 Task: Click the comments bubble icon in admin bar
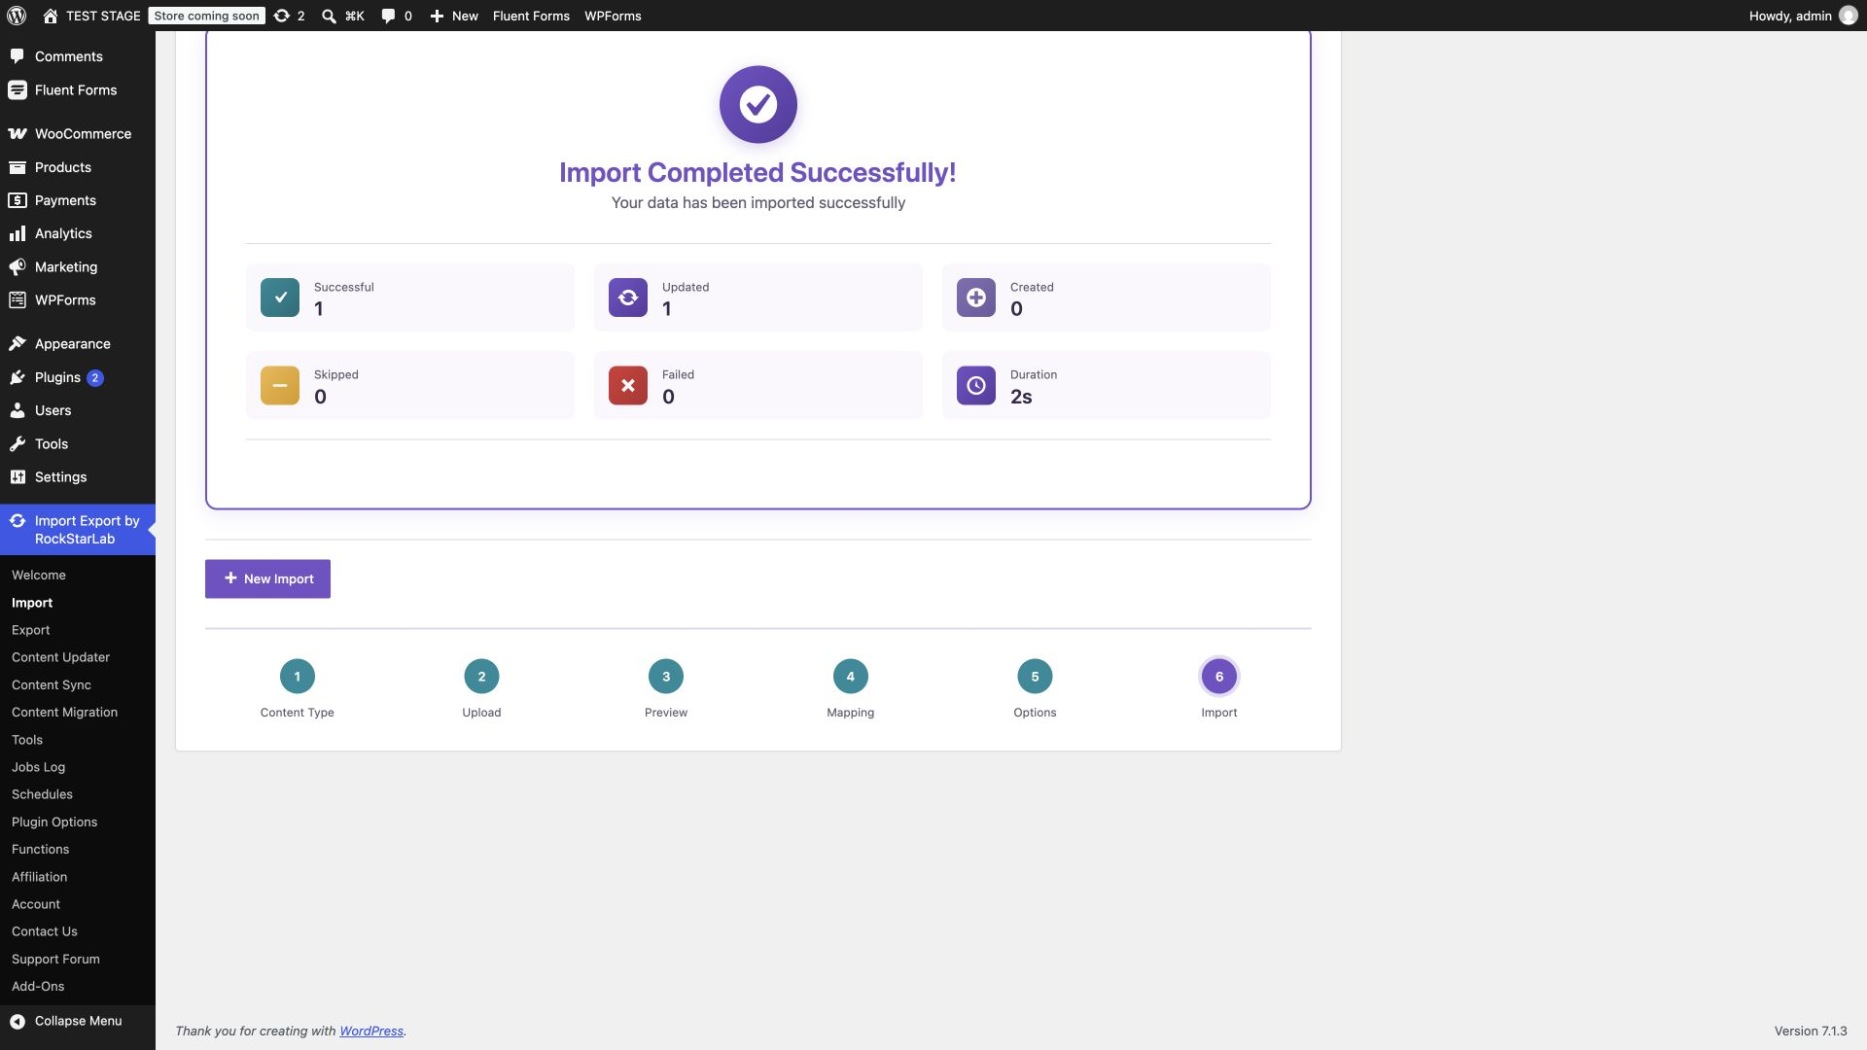click(388, 16)
